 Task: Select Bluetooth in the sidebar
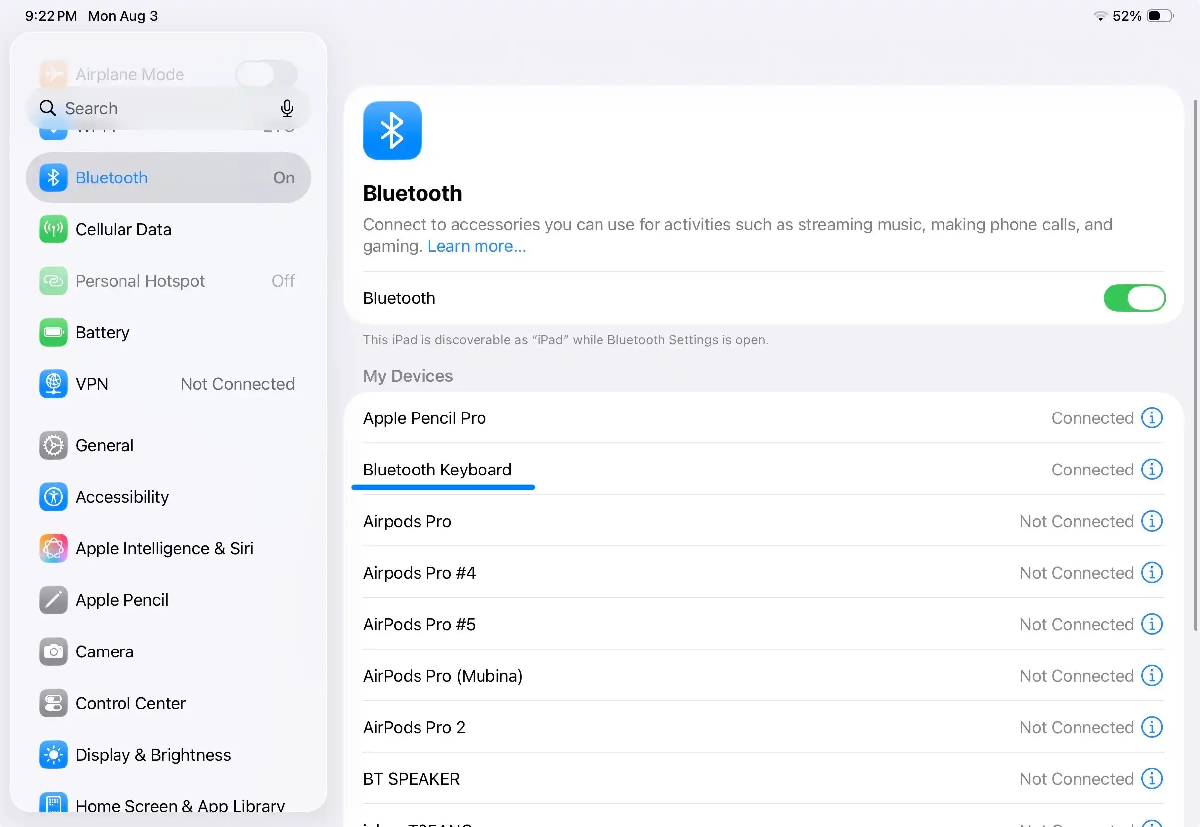169,177
